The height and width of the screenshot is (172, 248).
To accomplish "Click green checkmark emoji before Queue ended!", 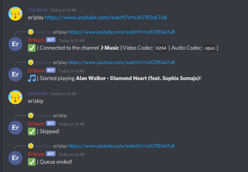I will click(x=32, y=162).
